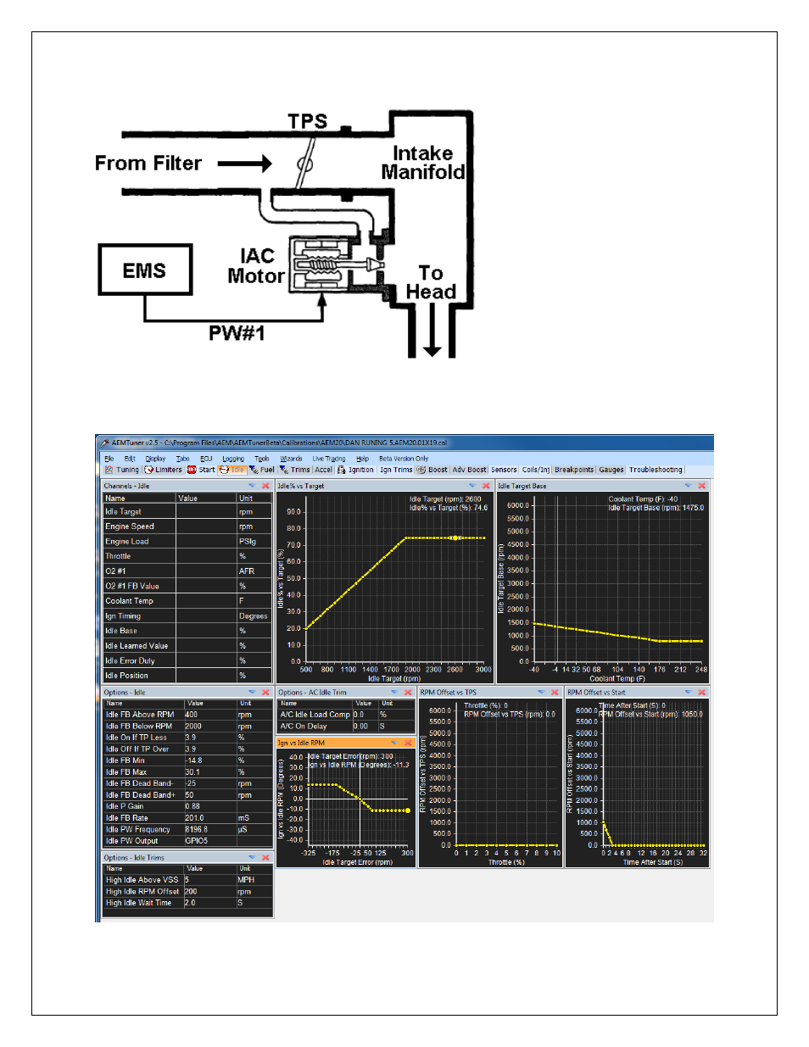Select the highlighted point on Idle% vs Target curve

[455, 537]
